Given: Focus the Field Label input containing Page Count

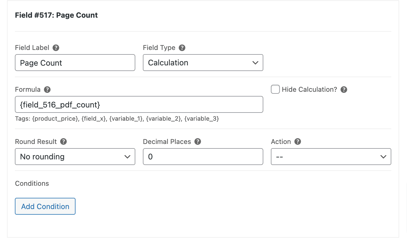Looking at the screenshot, I should [x=75, y=63].
